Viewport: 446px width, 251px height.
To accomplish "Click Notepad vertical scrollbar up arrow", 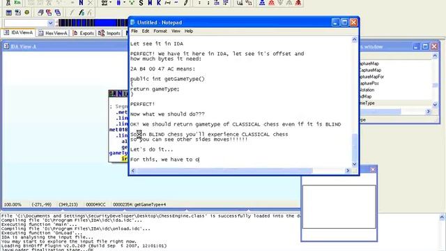I will (355, 40).
